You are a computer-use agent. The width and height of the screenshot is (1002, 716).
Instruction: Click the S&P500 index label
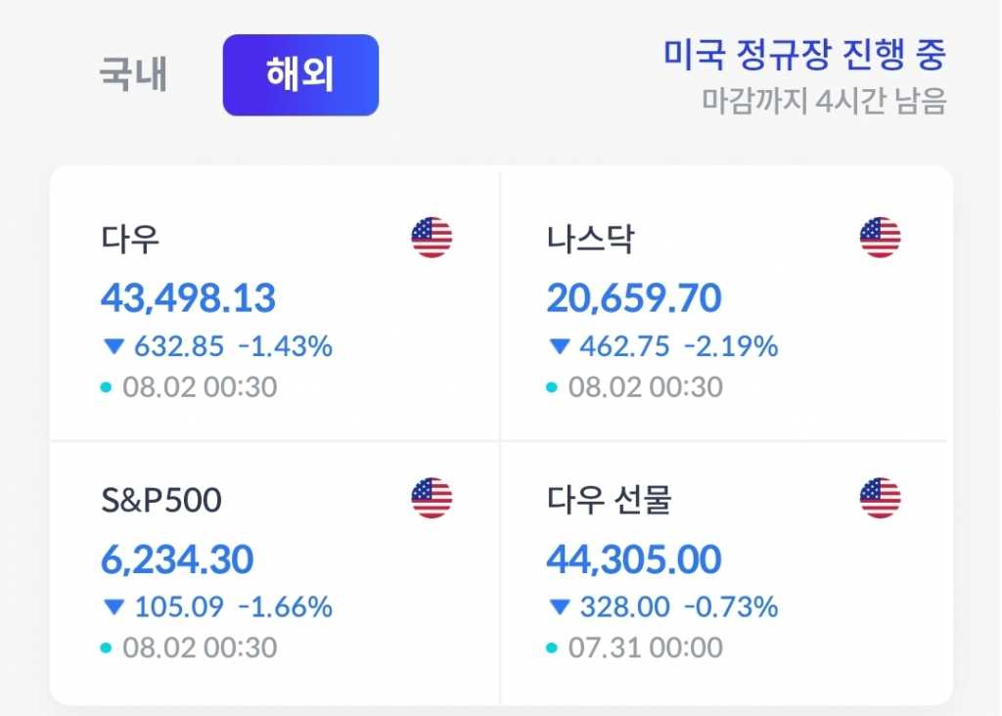coord(161,501)
